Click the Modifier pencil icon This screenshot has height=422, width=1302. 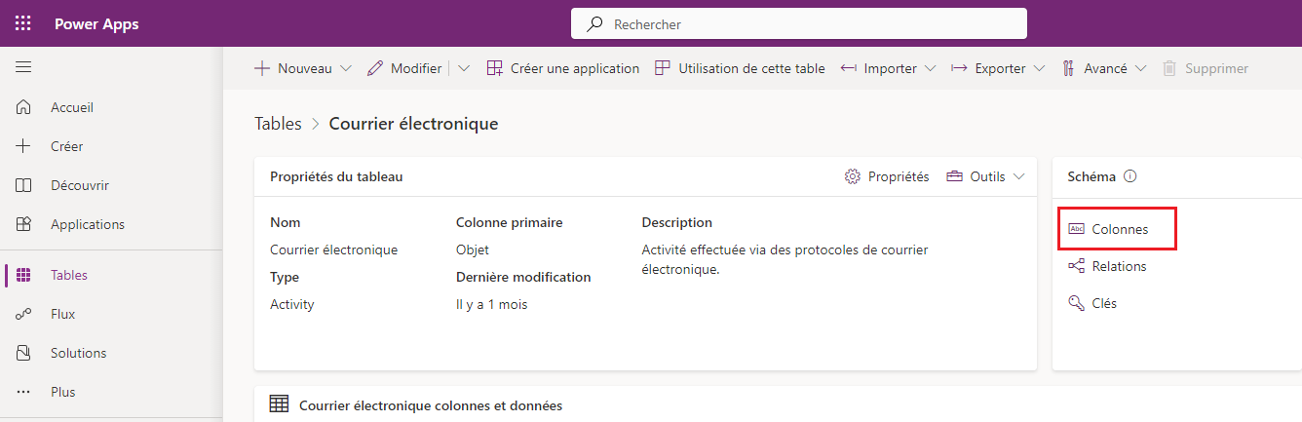point(375,68)
